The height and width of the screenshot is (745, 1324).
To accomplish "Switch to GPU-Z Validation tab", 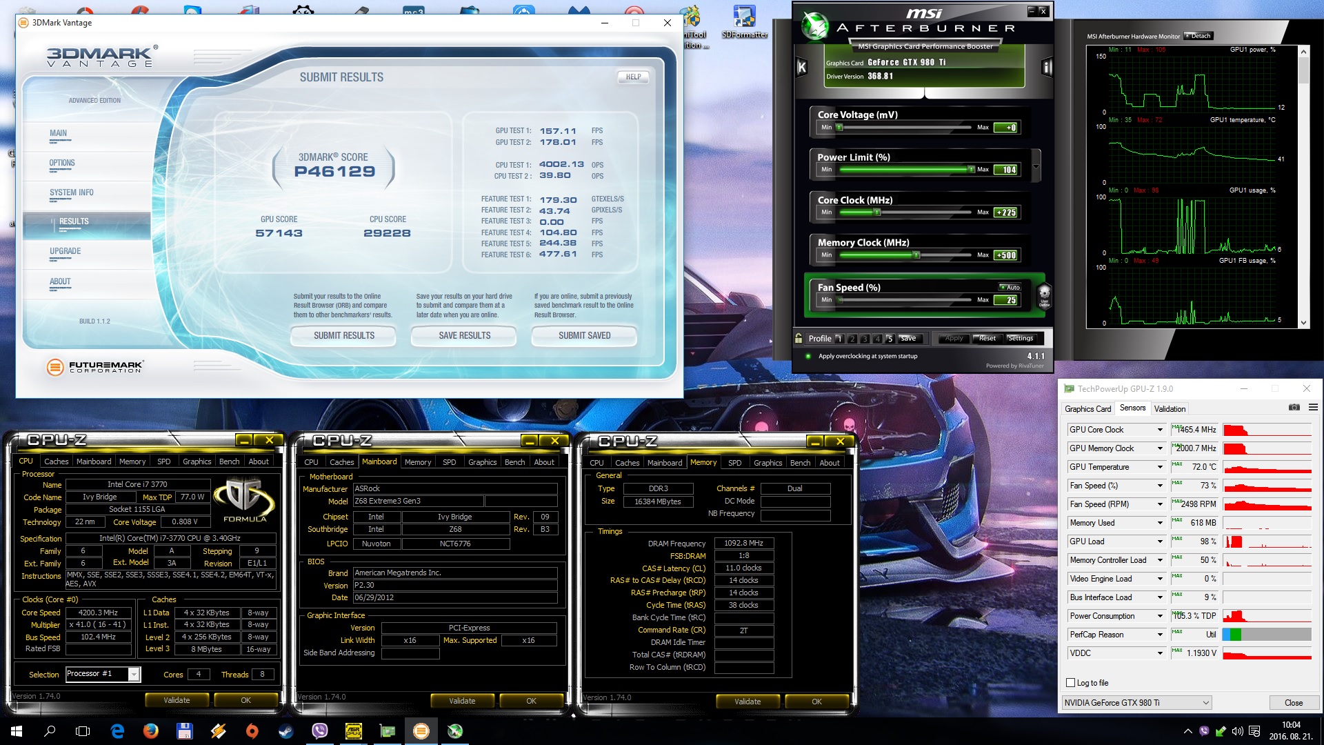I will tap(1170, 408).
